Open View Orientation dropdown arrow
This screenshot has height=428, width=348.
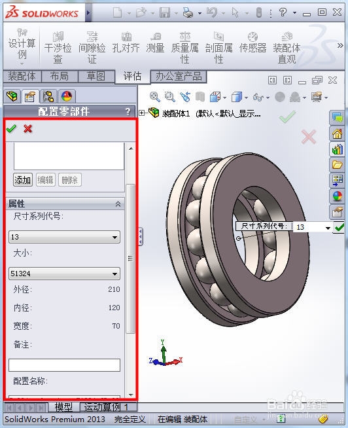tap(224, 98)
